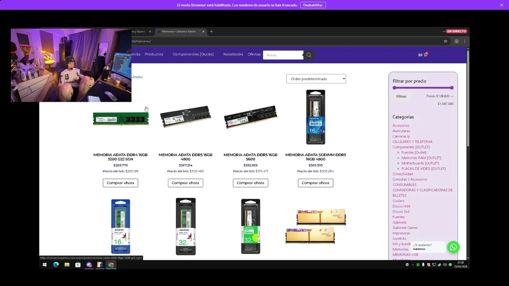Open the Componentes [Outlet] menu item
509x286 pixels.
tap(193, 54)
